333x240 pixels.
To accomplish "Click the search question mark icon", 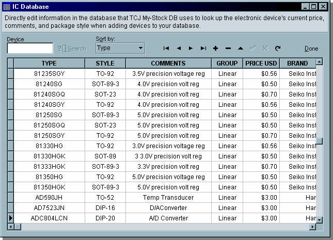I will tap(61, 49).
